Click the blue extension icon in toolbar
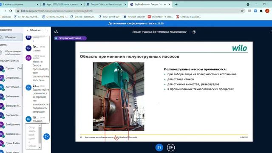 255,11
